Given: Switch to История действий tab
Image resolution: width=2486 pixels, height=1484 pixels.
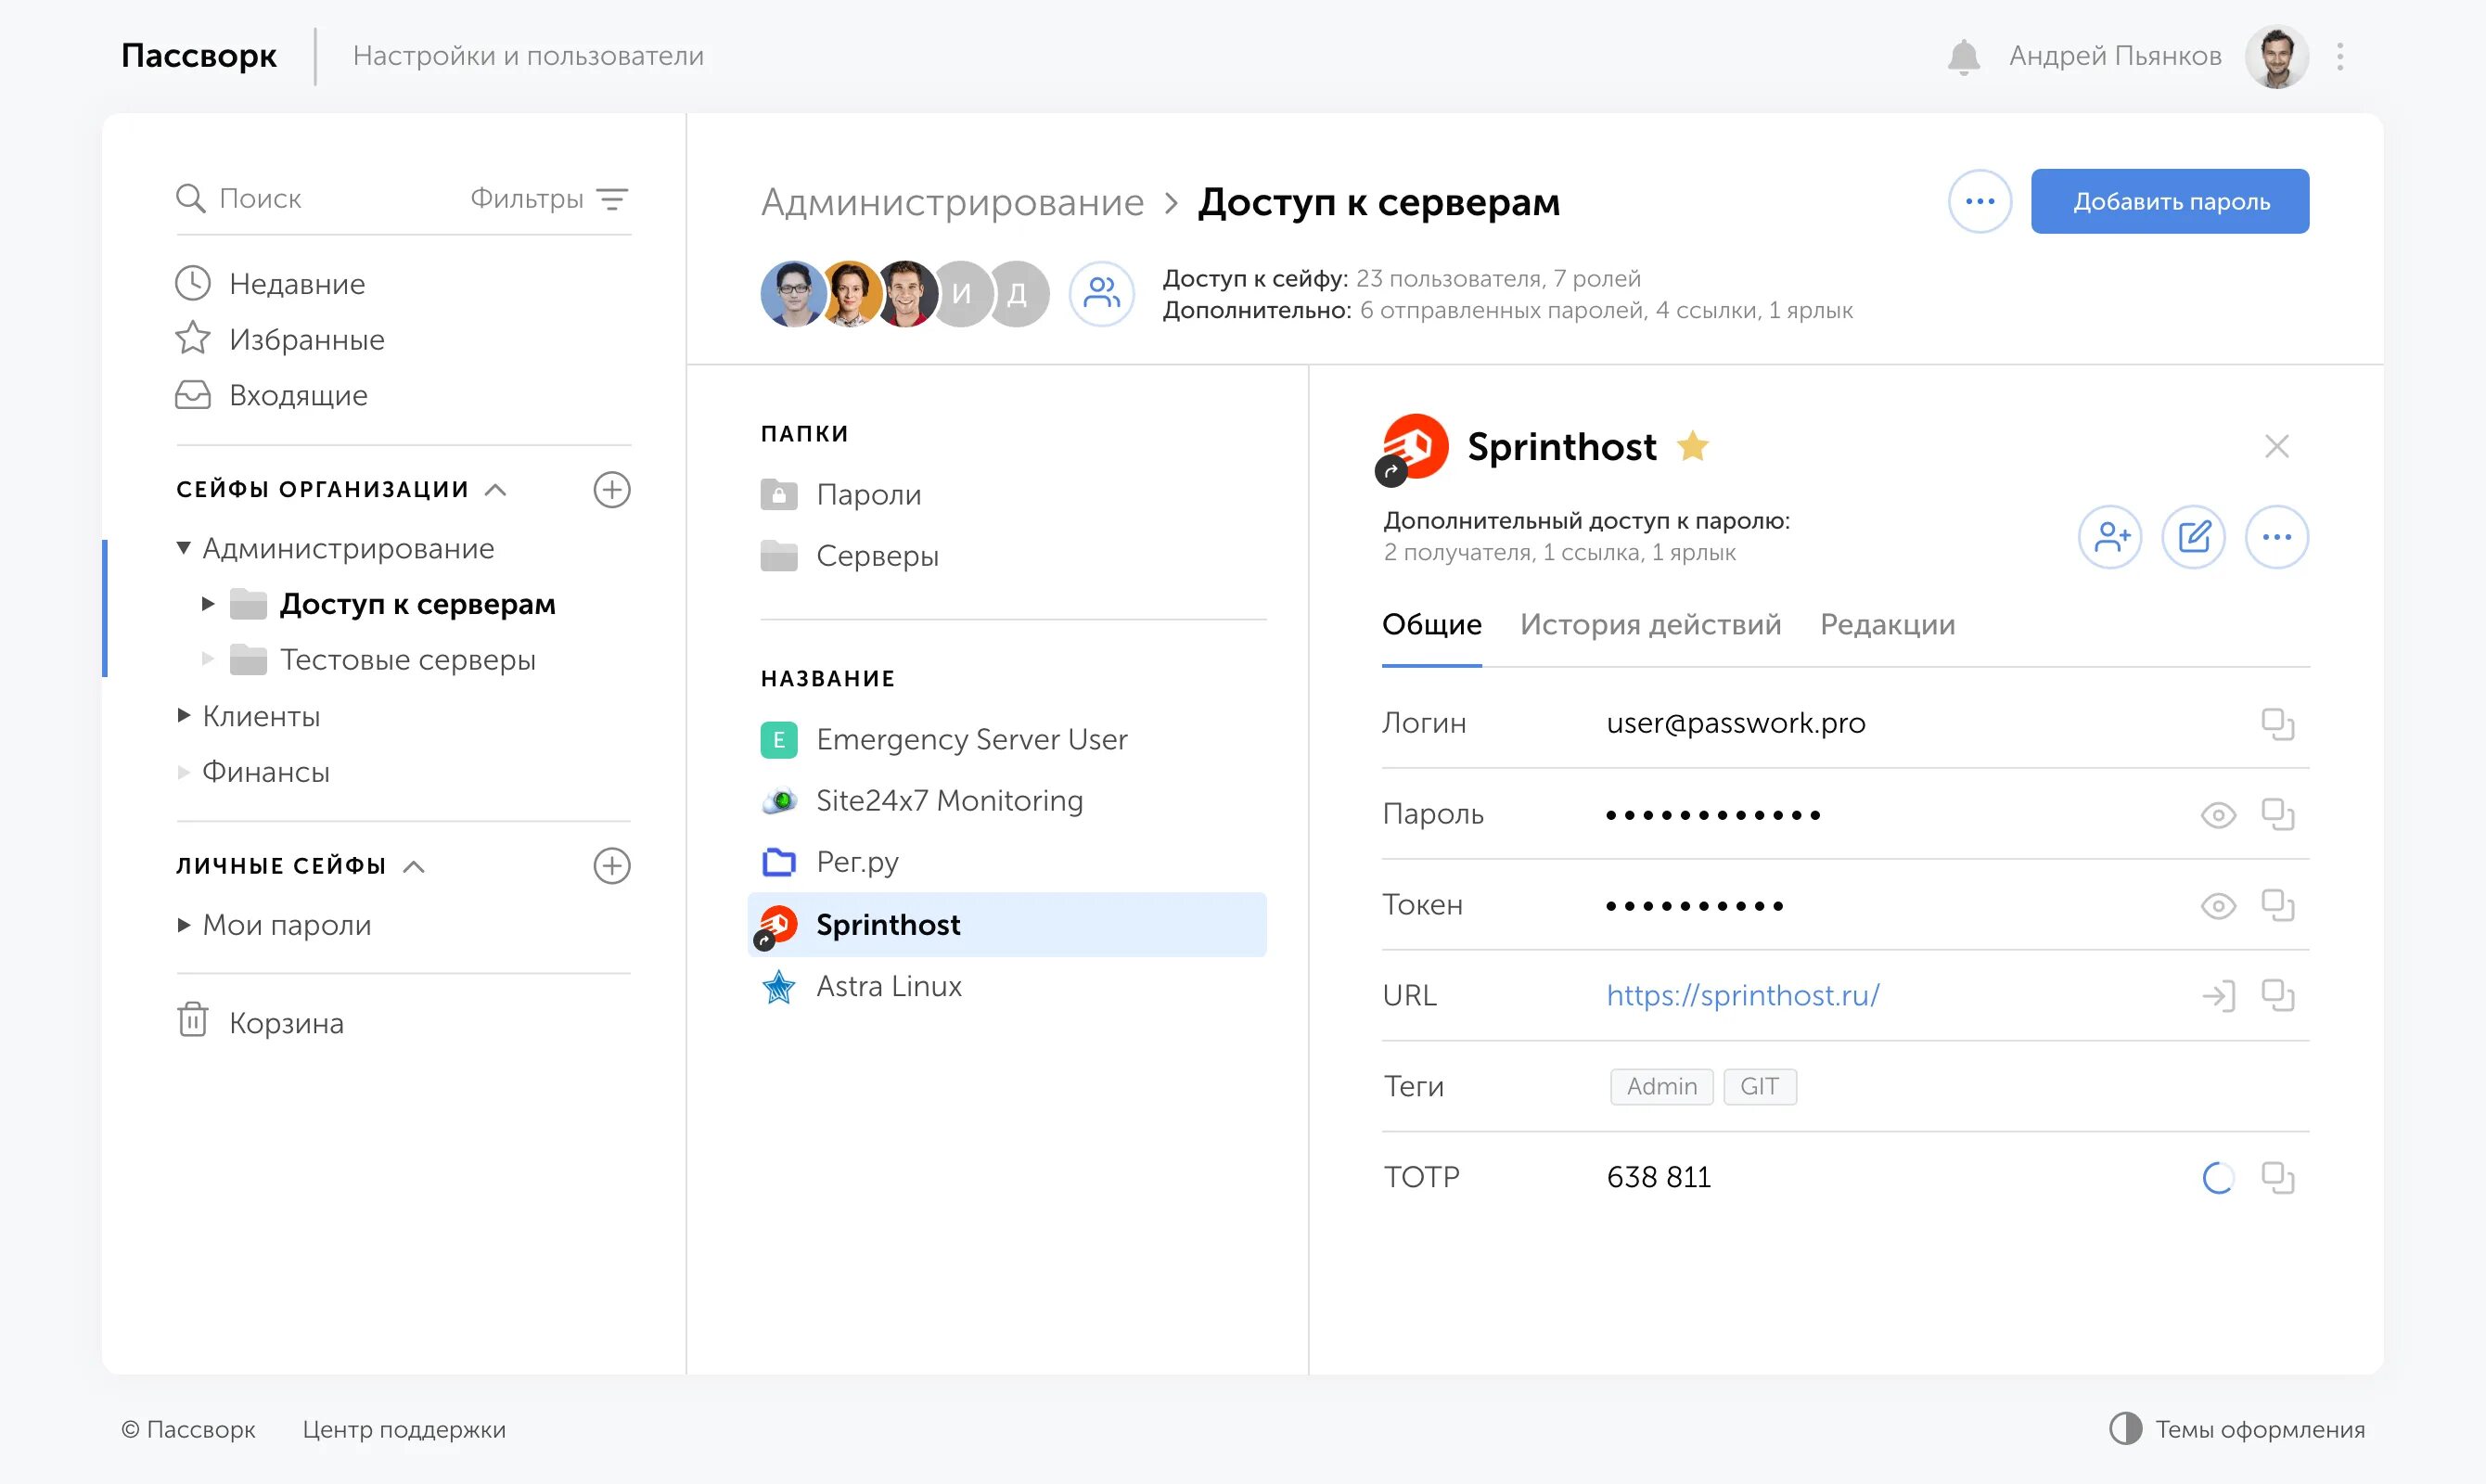Looking at the screenshot, I should (x=1650, y=624).
